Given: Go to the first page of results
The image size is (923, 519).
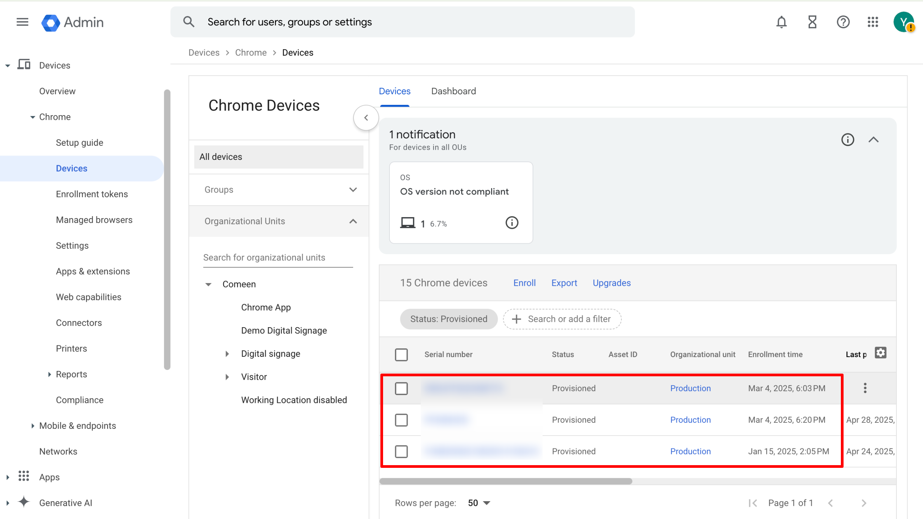Looking at the screenshot, I should pos(752,503).
